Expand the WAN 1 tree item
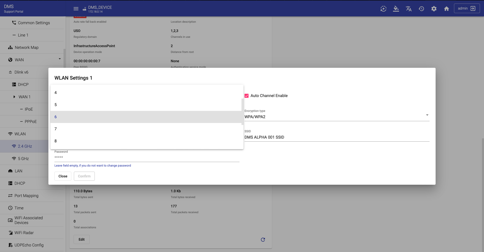 point(14,97)
